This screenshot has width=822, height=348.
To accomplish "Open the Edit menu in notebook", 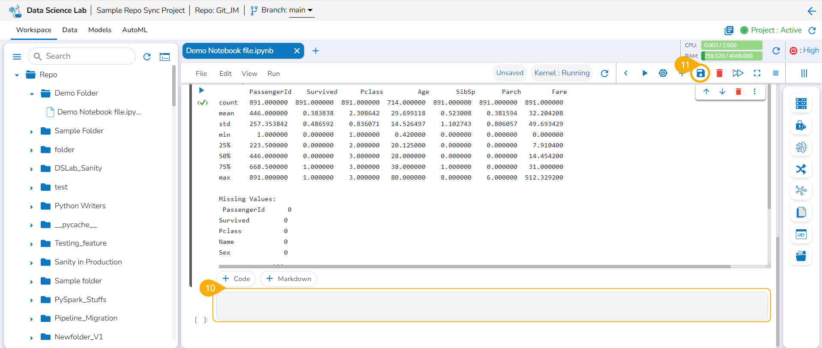I will pyautogui.click(x=225, y=74).
